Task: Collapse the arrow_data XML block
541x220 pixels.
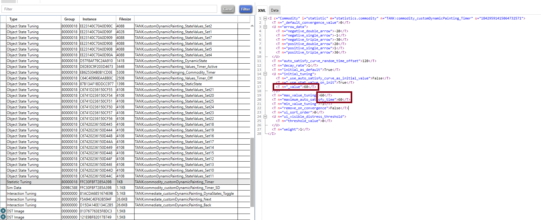Action: pyautogui.click(x=265, y=27)
